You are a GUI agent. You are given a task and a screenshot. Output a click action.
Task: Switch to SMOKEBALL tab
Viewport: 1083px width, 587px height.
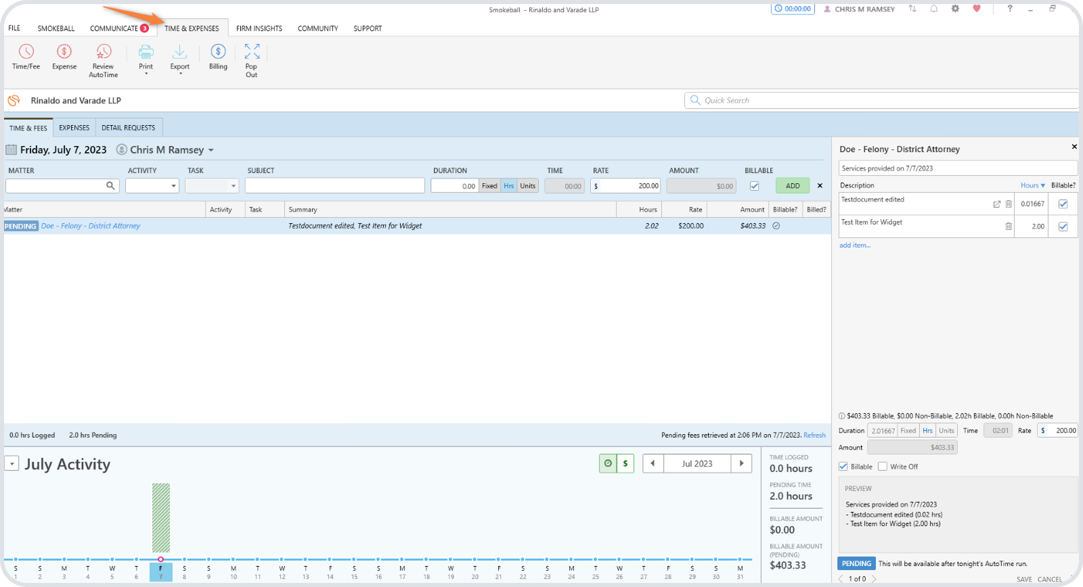pos(56,28)
